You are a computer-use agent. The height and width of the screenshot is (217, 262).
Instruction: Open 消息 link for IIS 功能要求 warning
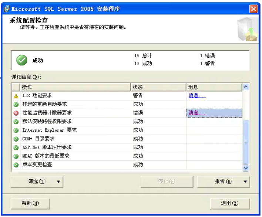(197, 96)
